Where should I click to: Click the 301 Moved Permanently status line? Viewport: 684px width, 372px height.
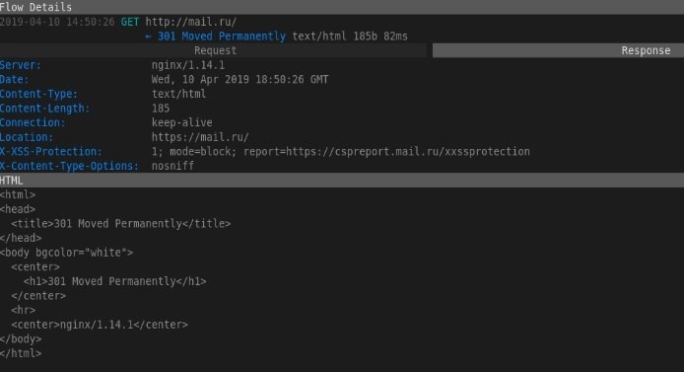tap(222, 37)
